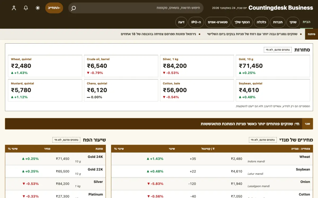
Task: Click the Chana, quintal card
Action: point(121,90)
